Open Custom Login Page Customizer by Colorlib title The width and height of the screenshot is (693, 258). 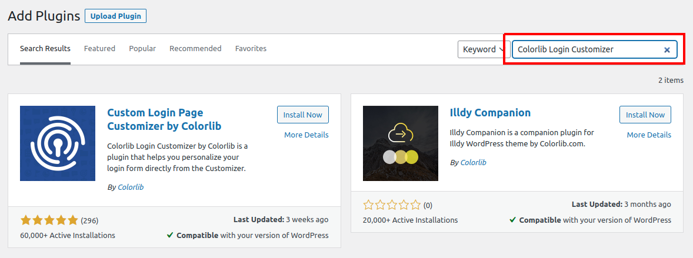164,119
